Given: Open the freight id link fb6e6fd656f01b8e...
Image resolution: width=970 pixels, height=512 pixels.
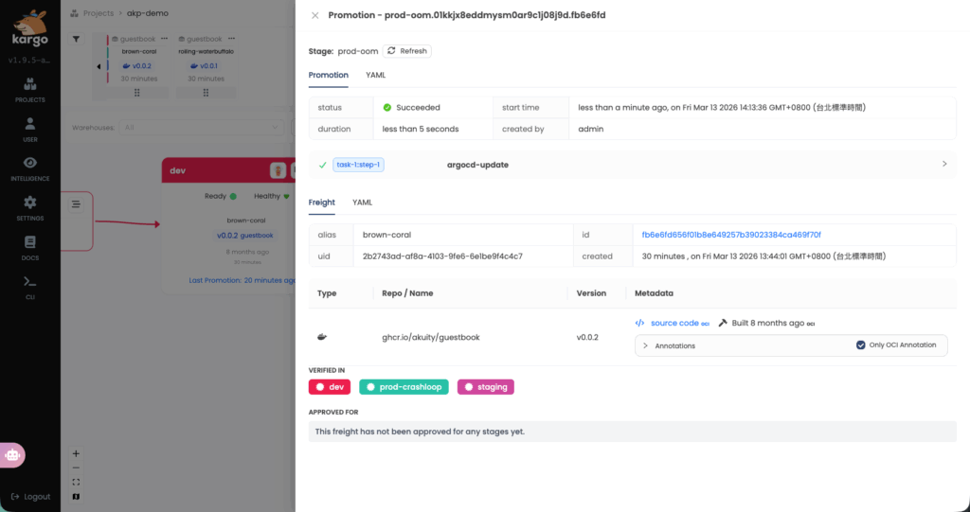Looking at the screenshot, I should coord(731,235).
